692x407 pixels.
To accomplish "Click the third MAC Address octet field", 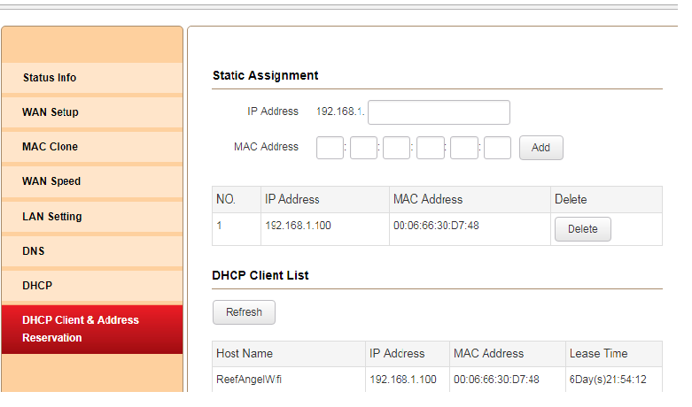I will tap(396, 148).
